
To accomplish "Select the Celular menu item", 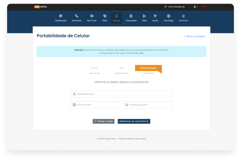I will (x=116, y=18).
